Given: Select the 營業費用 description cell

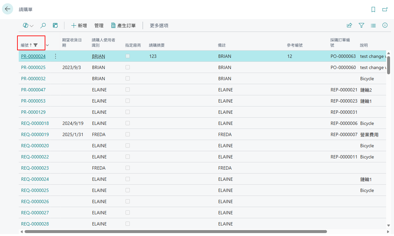Looking at the screenshot, I should tap(369, 134).
